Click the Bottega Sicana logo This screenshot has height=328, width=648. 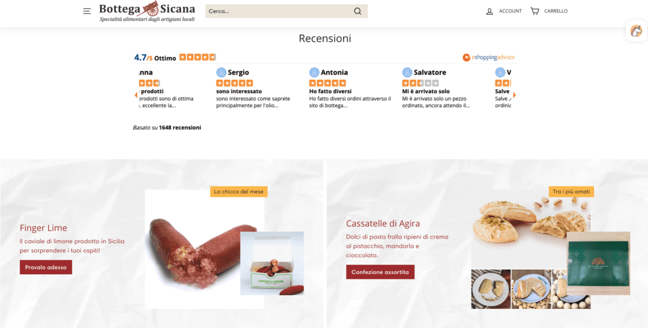[147, 11]
